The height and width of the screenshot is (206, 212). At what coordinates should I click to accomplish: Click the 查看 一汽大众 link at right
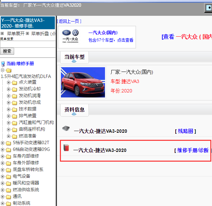pos(187,37)
